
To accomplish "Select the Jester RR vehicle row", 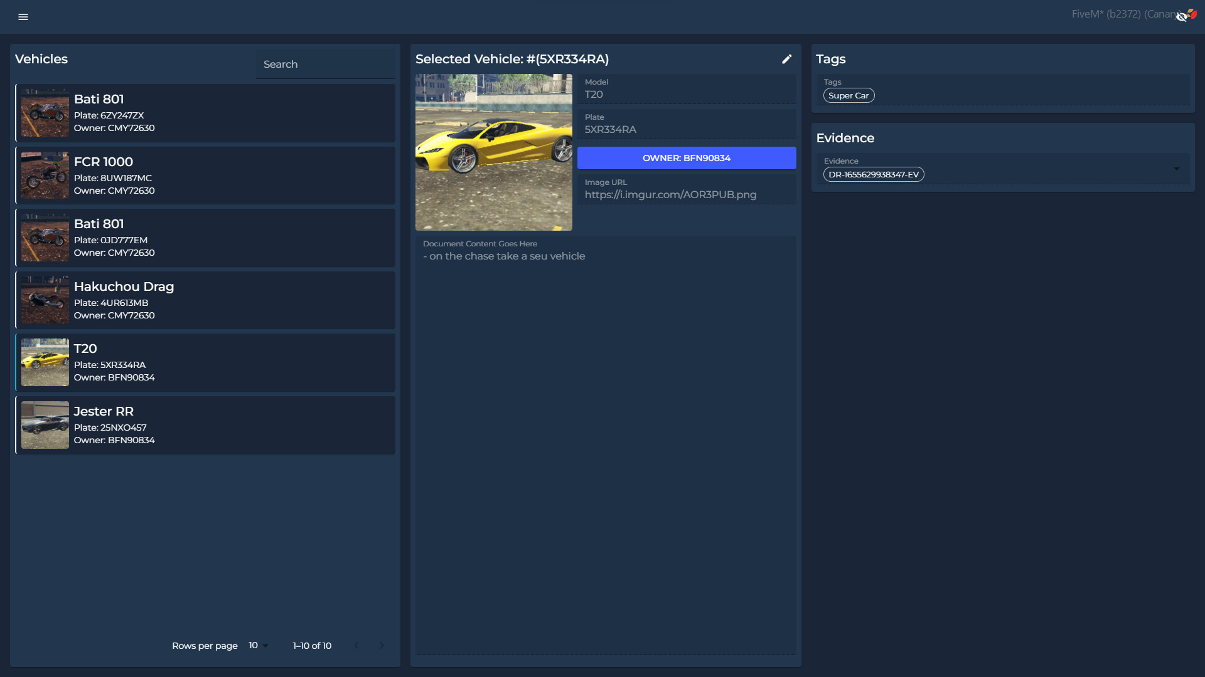I will tap(206, 425).
